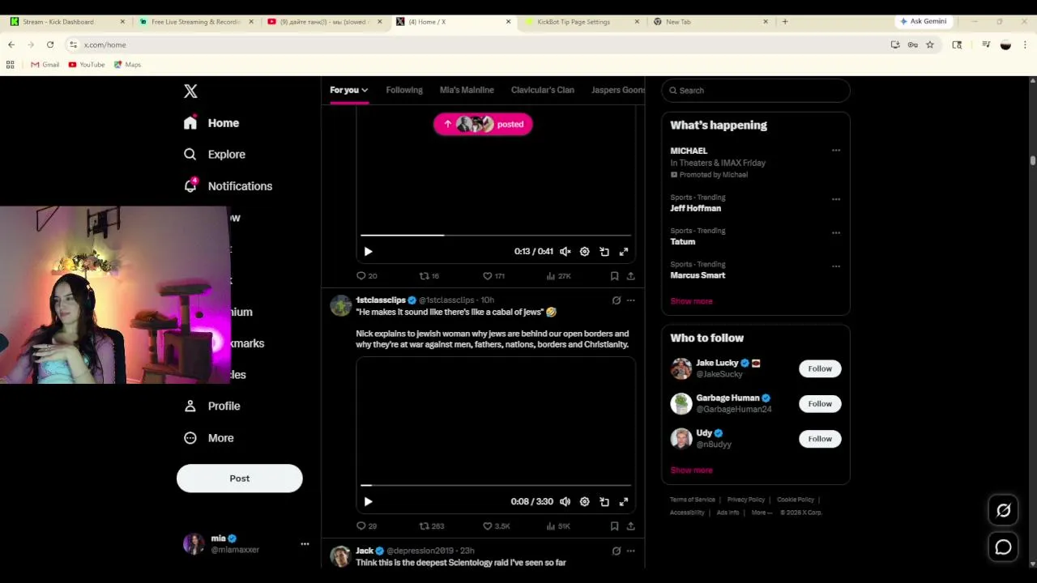Open Grok floating button
Viewport: 1037px width, 583px height.
[1004, 510]
